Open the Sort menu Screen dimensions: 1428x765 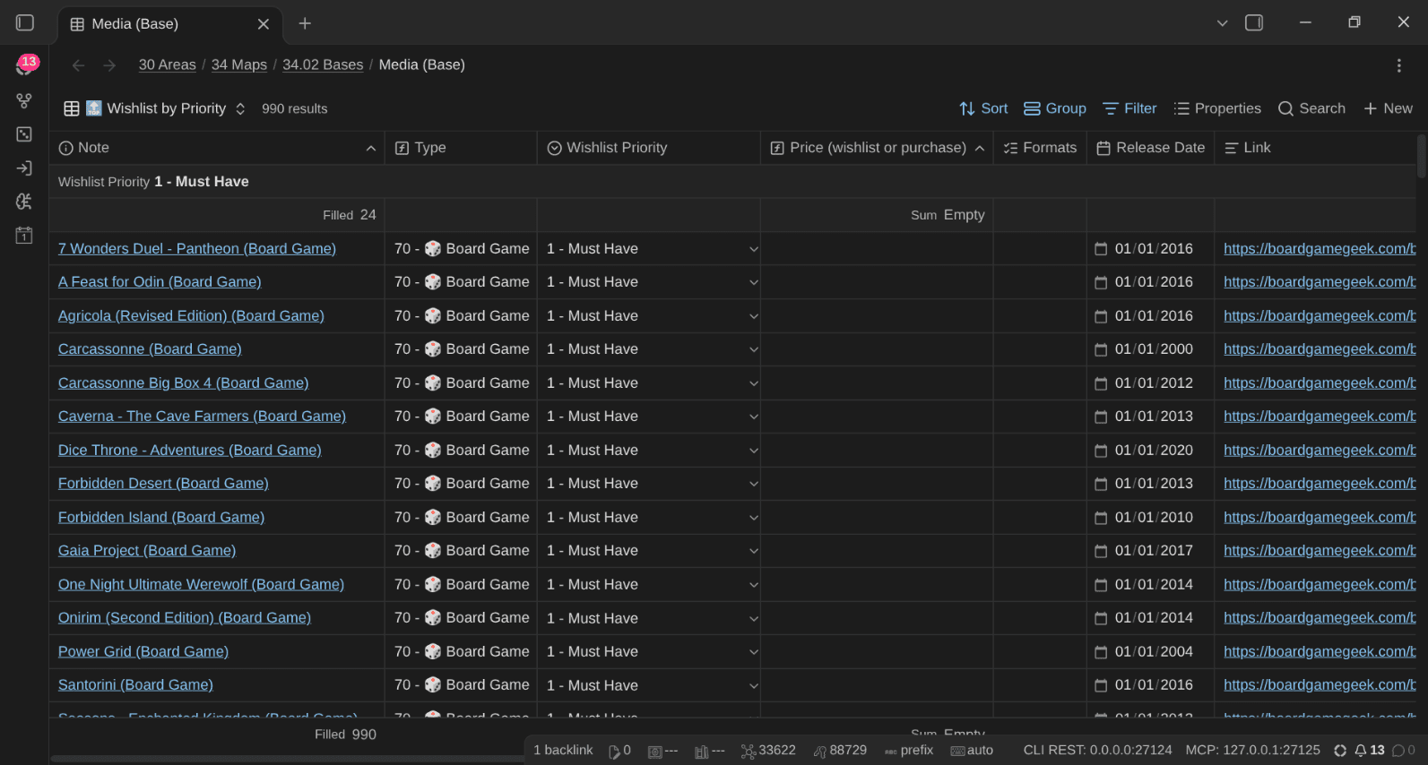983,108
